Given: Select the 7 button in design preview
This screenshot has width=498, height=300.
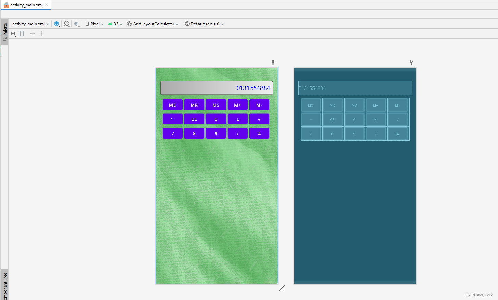Looking at the screenshot, I should click(173, 133).
